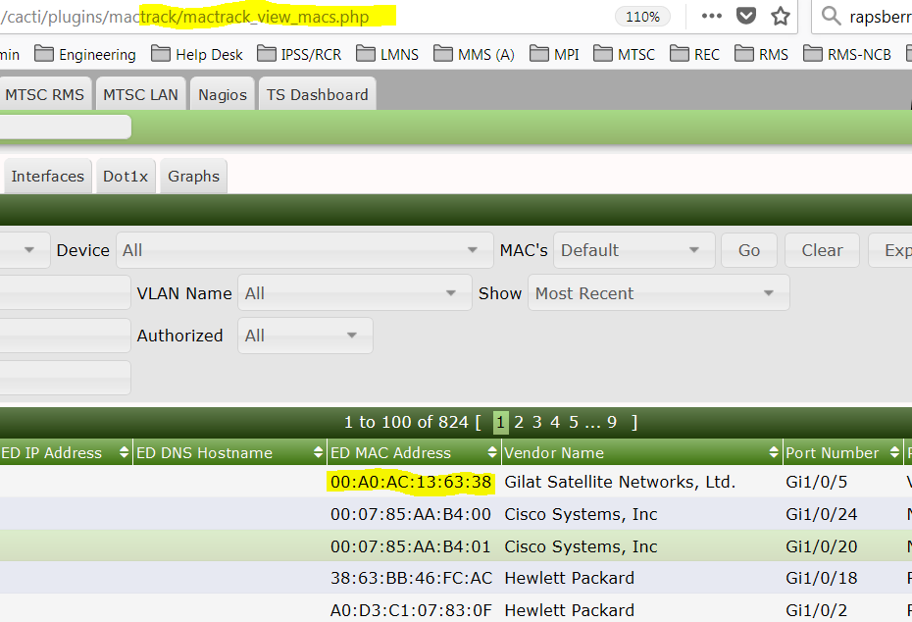Open the Authorized filter dropdown
912x622 pixels.
tap(304, 335)
